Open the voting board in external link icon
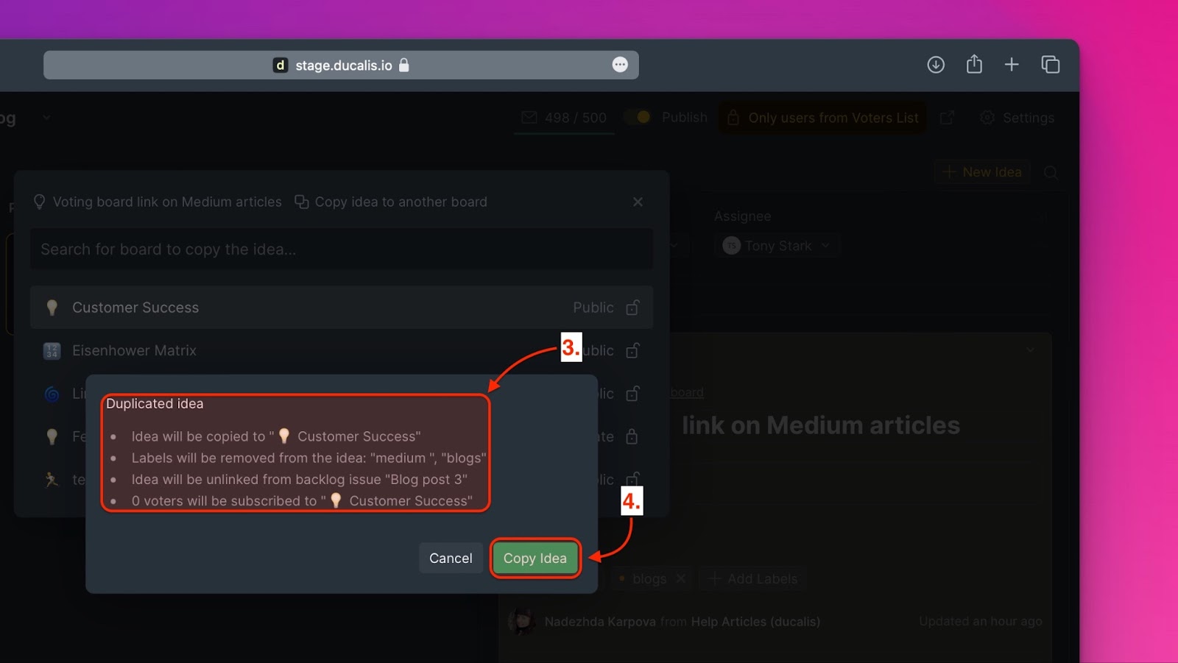This screenshot has height=663, width=1178. (x=948, y=118)
